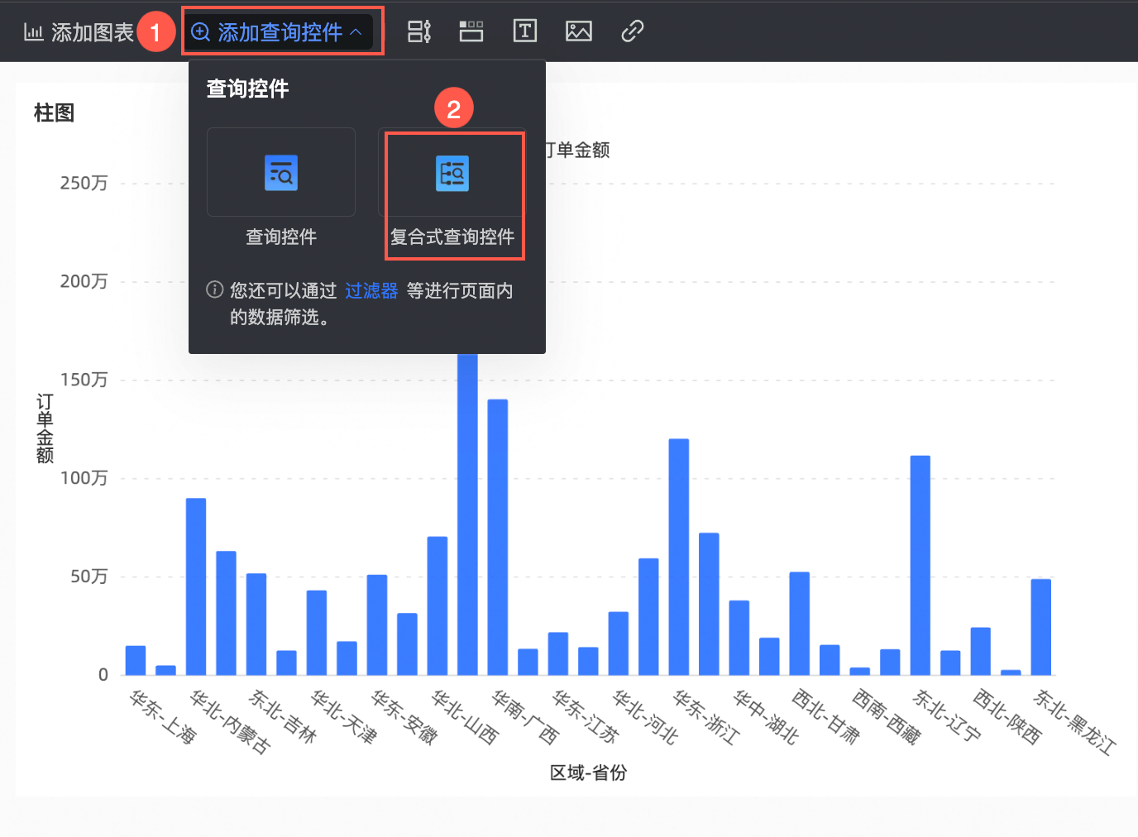Select the 复合式查询控件 icon card
Screen dimensions: 1138x837
452,174
